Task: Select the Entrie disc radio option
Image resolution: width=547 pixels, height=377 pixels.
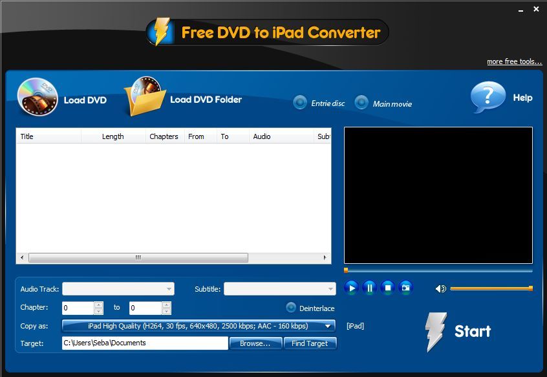Action: [x=300, y=103]
